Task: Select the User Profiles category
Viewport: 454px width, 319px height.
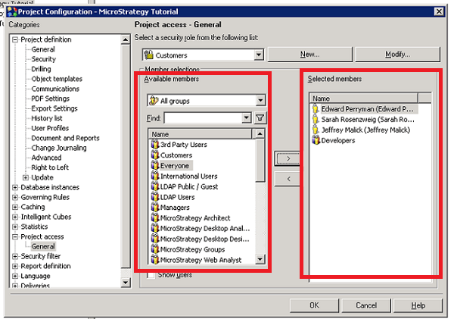Action: tap(50, 128)
